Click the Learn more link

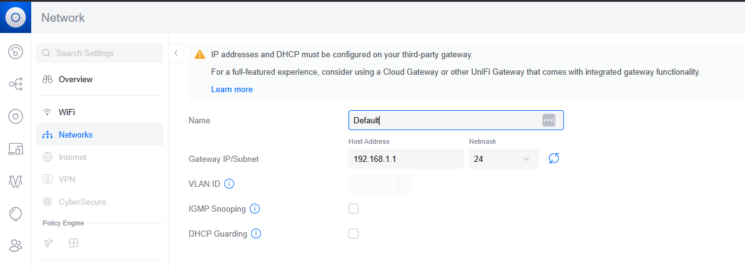[x=232, y=89]
